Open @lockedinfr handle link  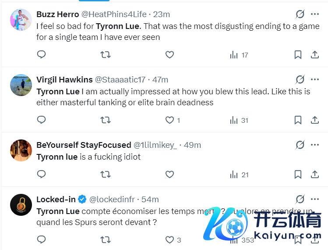112,199
